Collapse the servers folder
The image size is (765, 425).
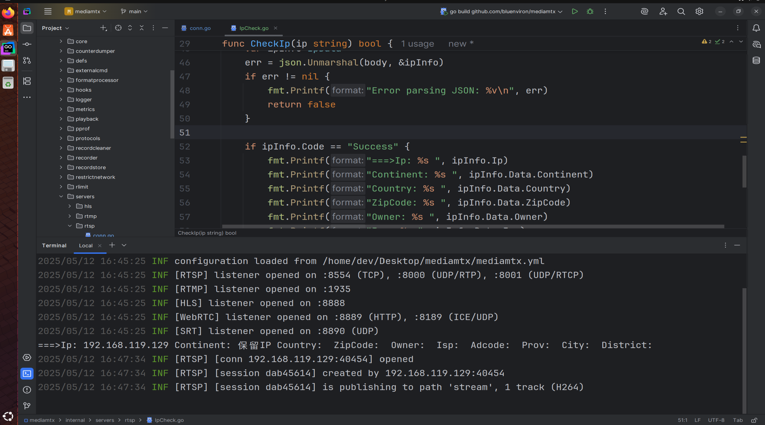point(61,197)
